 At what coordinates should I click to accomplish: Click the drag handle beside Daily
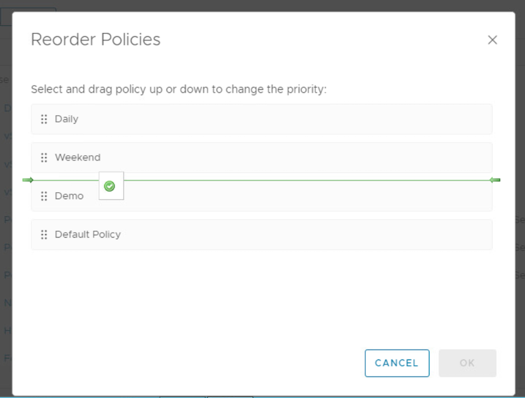(x=44, y=119)
